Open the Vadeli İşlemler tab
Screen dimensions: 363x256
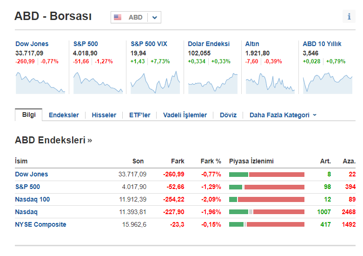pos(185,115)
